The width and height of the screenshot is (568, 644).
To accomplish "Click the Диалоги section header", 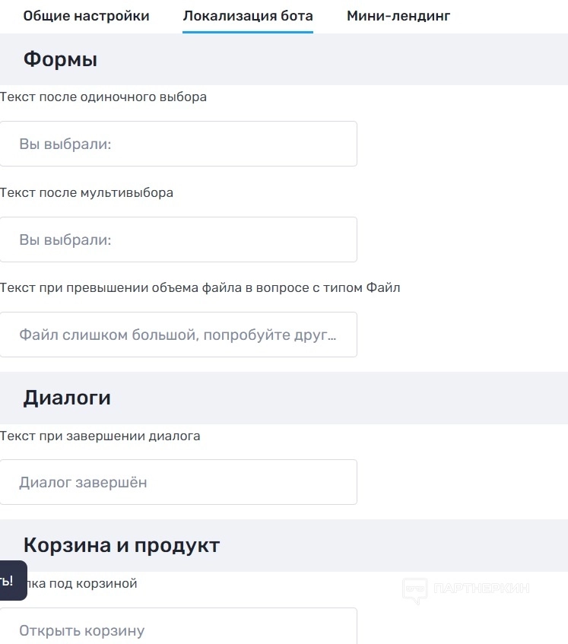I will (67, 398).
